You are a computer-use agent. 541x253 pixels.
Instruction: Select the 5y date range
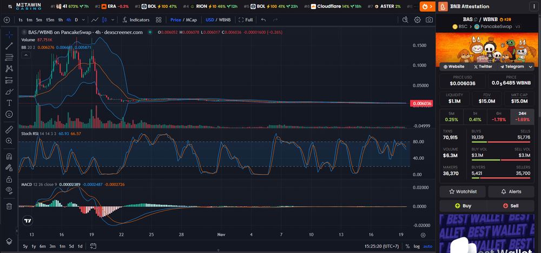tap(25, 246)
